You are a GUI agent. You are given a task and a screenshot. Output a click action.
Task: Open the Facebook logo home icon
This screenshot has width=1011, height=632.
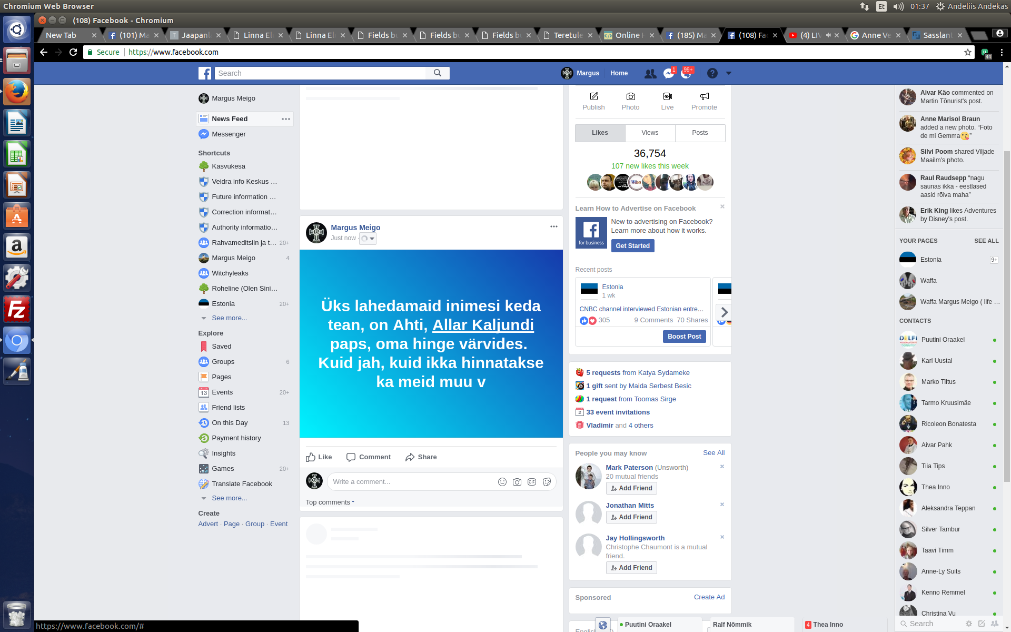[x=205, y=73]
